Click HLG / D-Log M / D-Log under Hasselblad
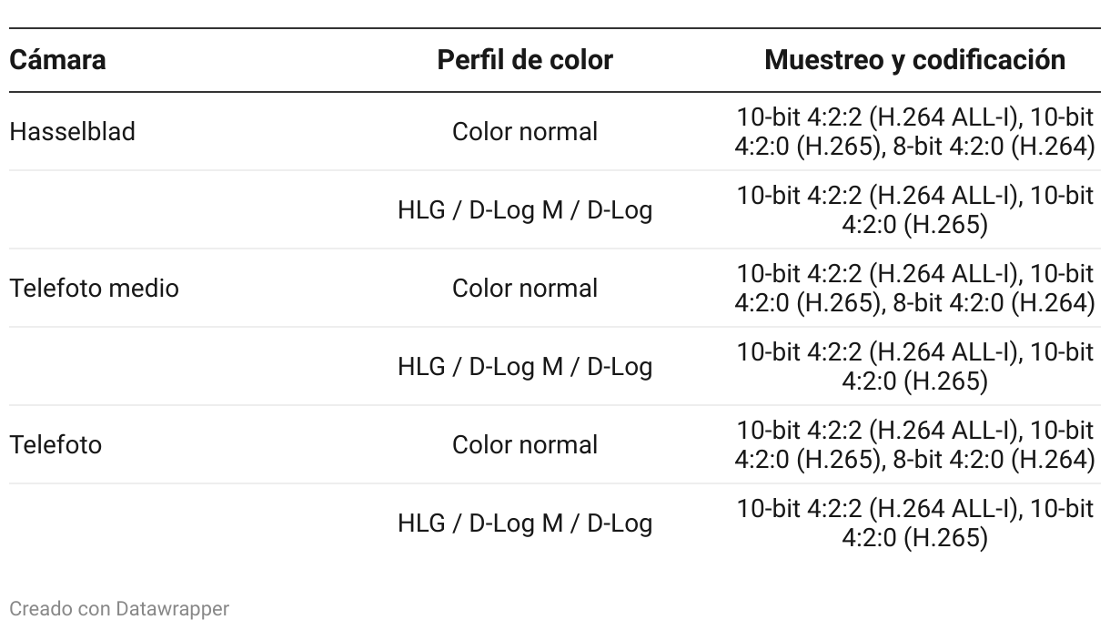This screenshot has height=630, width=1110. 525,210
